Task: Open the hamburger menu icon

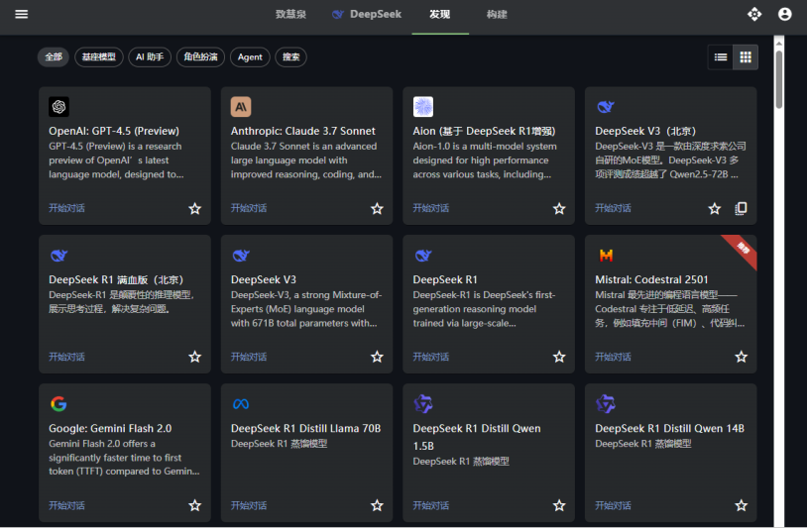Action: [21, 14]
